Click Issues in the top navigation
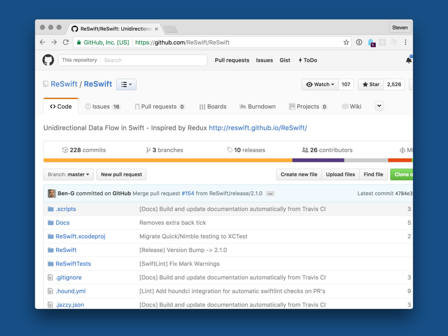This screenshot has height=336, width=448. tap(264, 60)
